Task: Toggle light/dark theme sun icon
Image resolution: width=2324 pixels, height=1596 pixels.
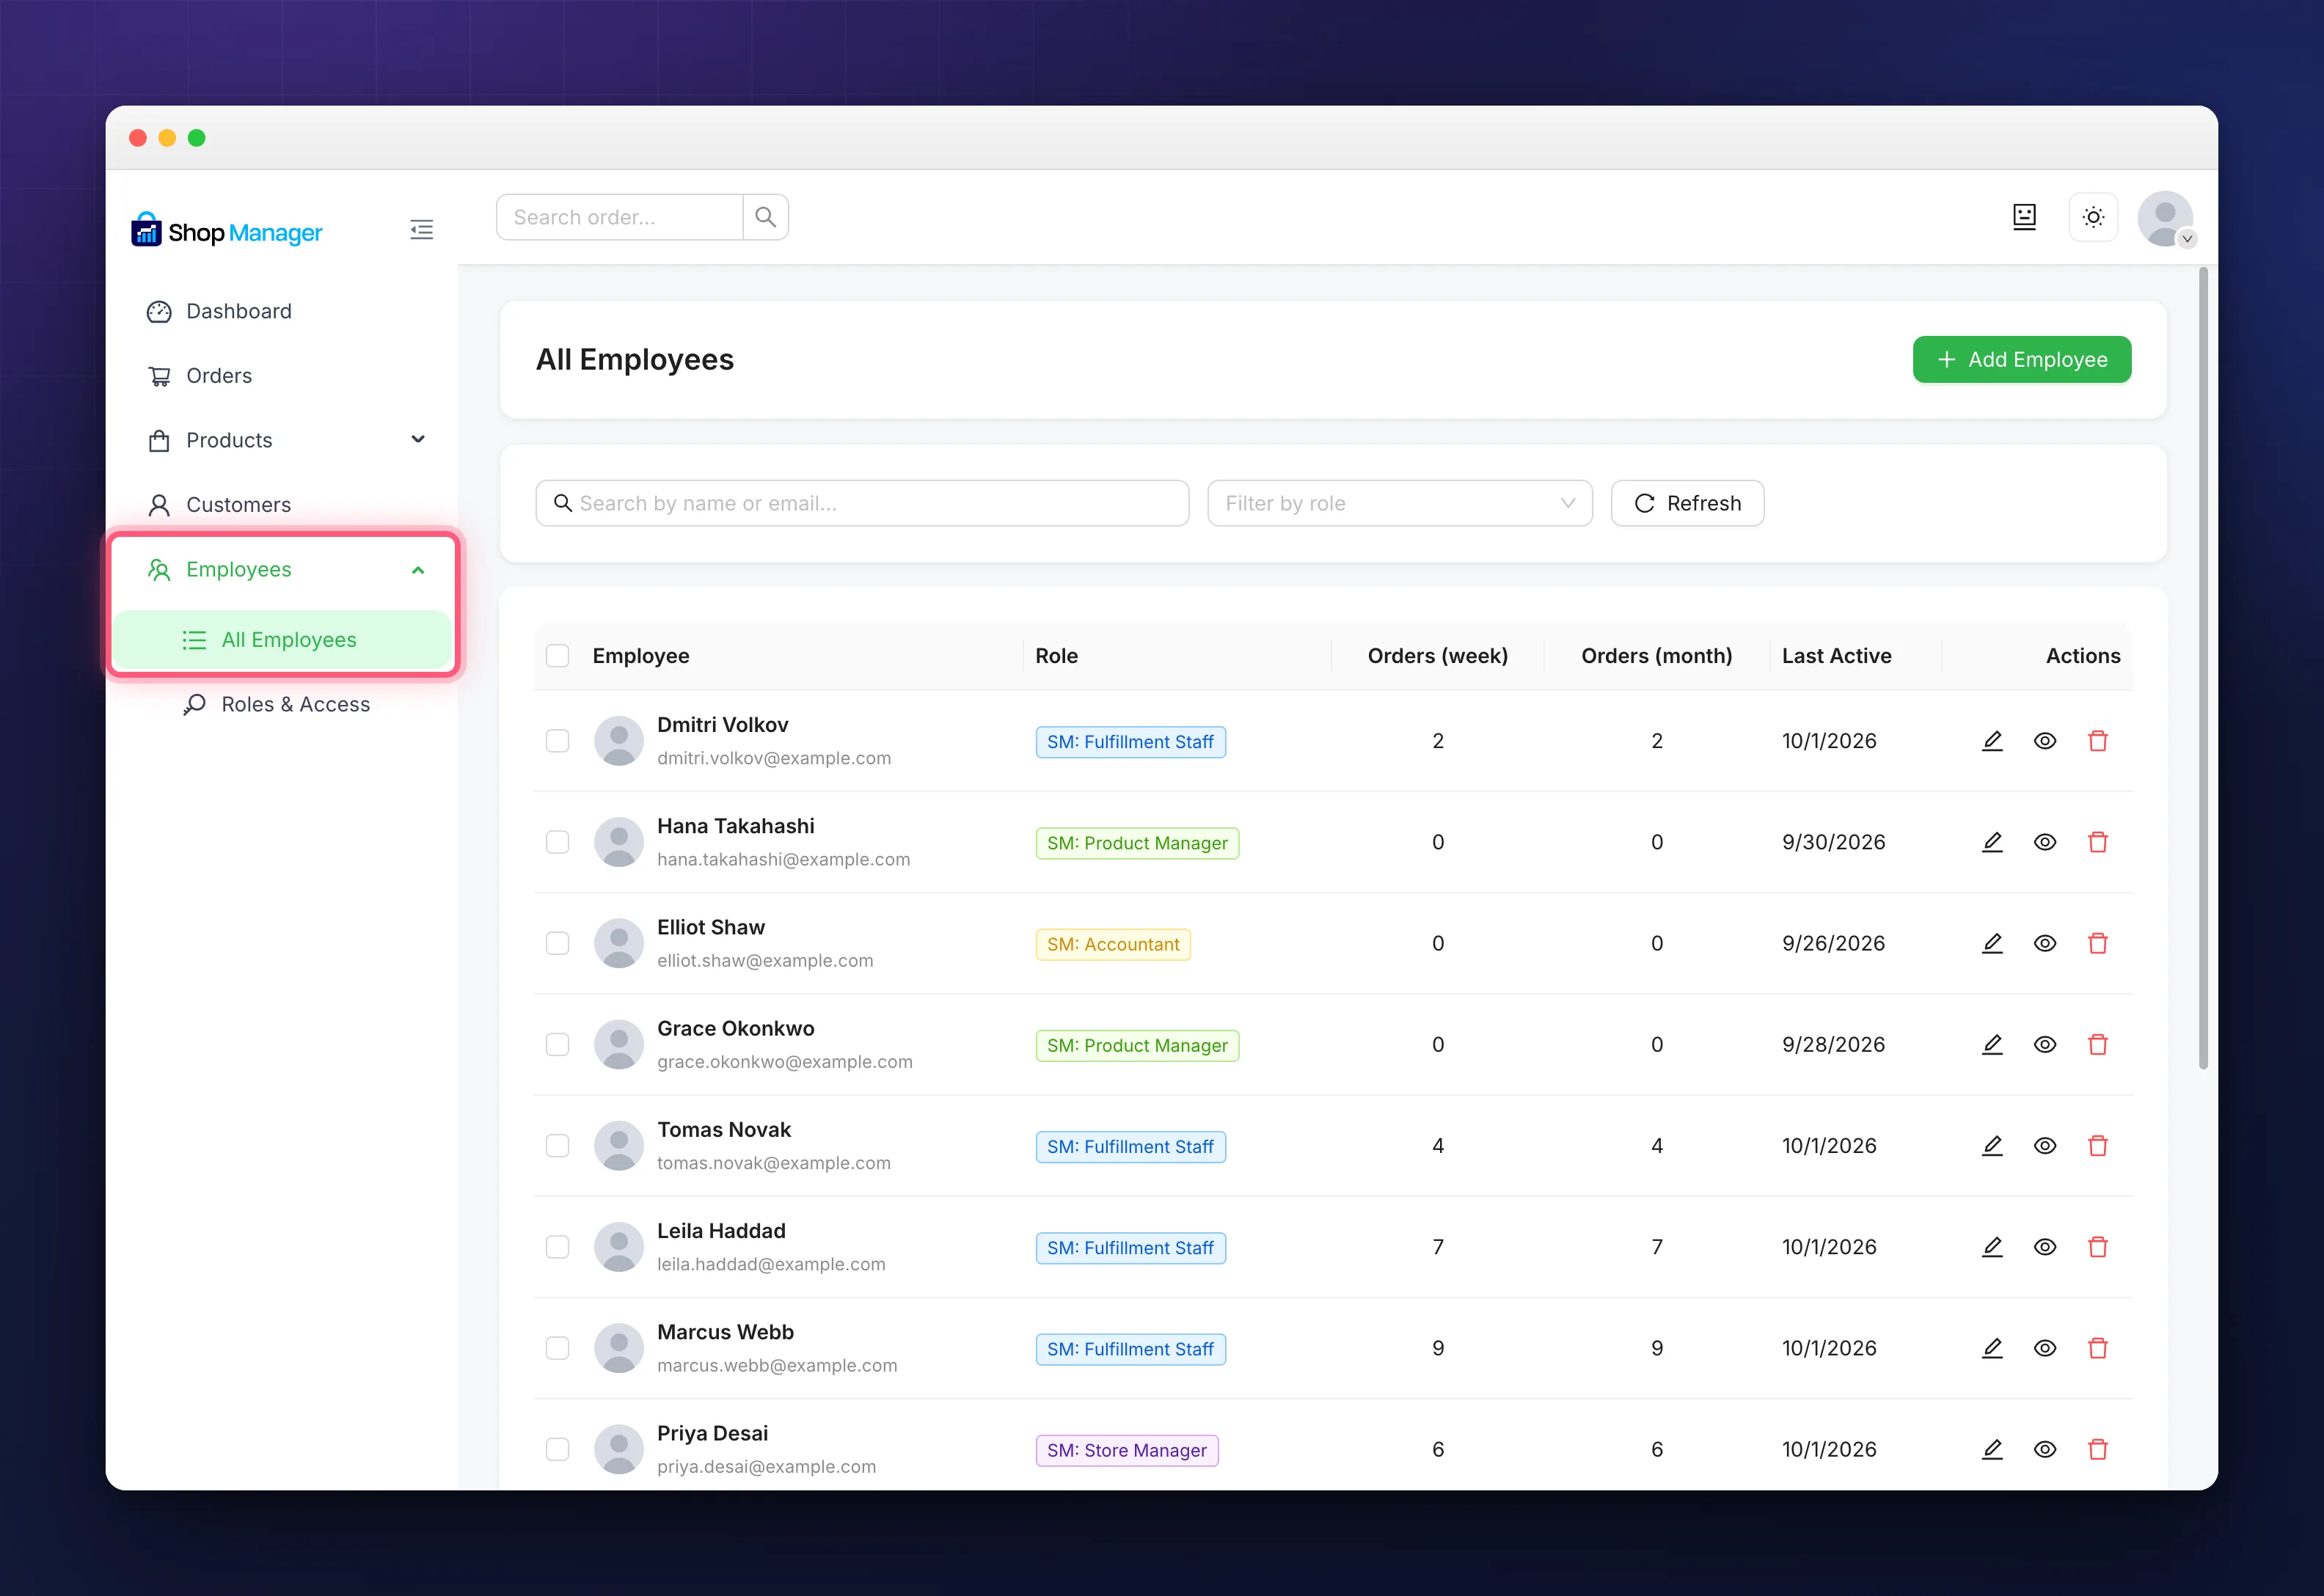Action: pos(2093,217)
